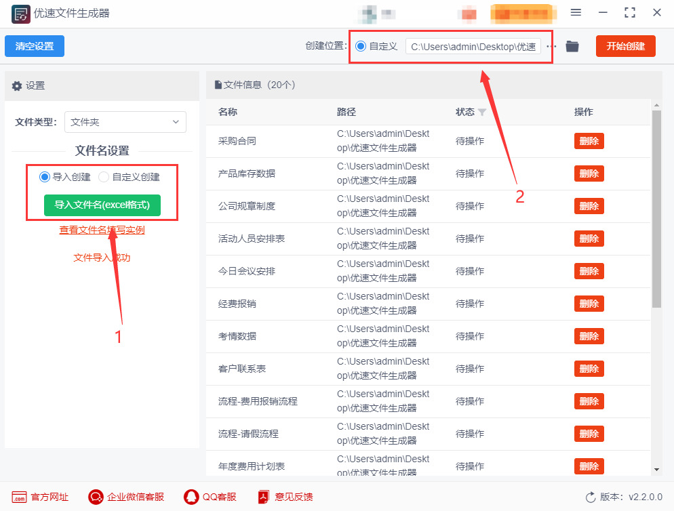Click the status filter funnel icon
Image resolution: width=674 pixels, height=511 pixels.
[482, 113]
